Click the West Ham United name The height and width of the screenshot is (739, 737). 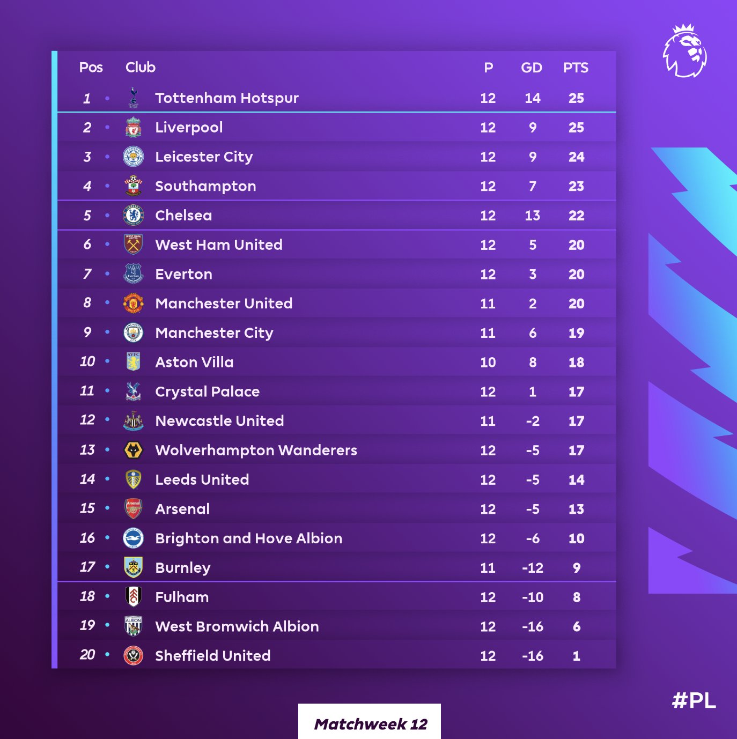tap(219, 245)
